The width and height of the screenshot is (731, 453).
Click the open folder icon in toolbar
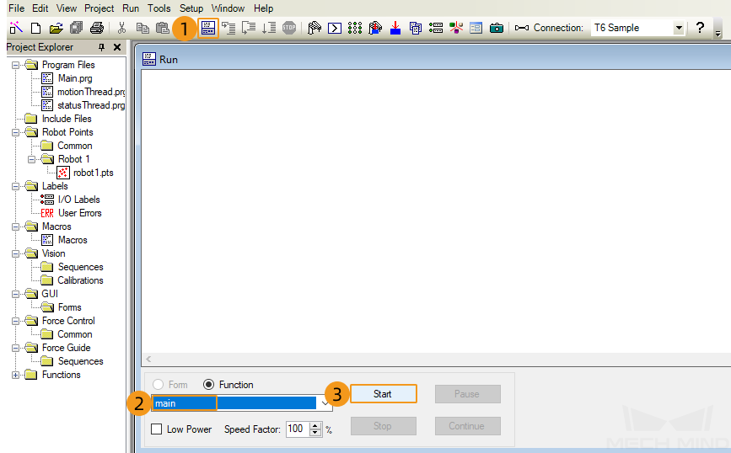click(x=56, y=28)
